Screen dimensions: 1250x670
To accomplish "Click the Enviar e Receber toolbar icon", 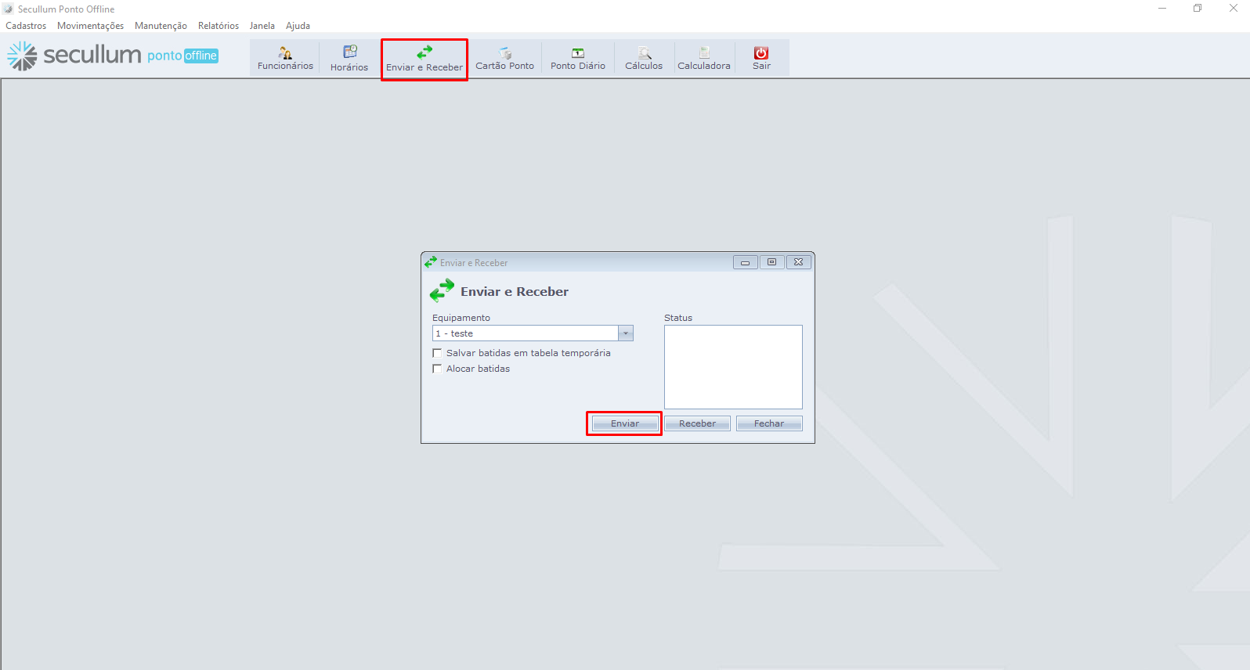I will coord(424,59).
